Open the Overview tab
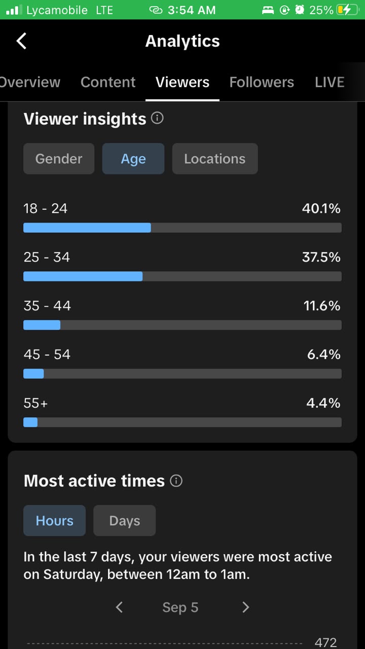The height and width of the screenshot is (649, 365). coord(29,82)
